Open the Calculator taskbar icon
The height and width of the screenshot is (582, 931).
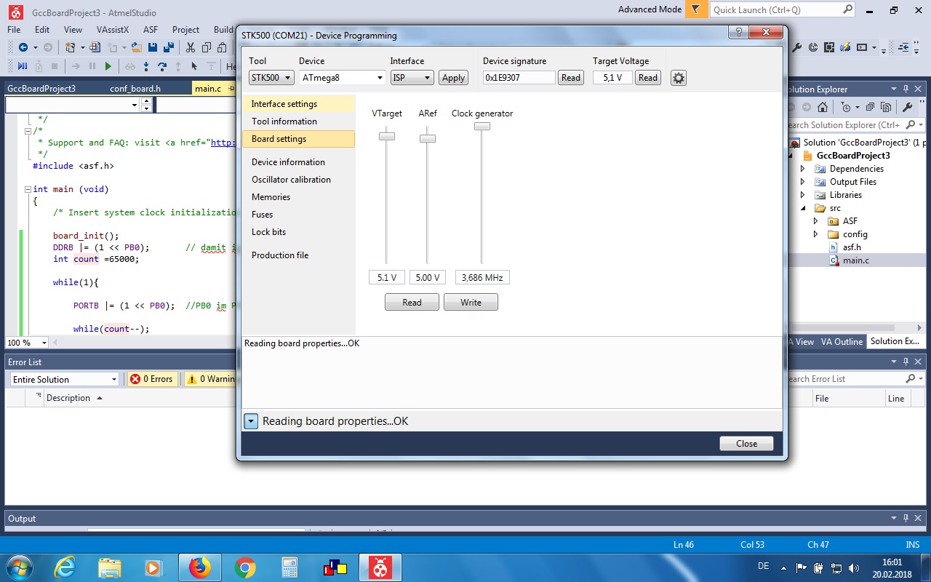point(290,567)
